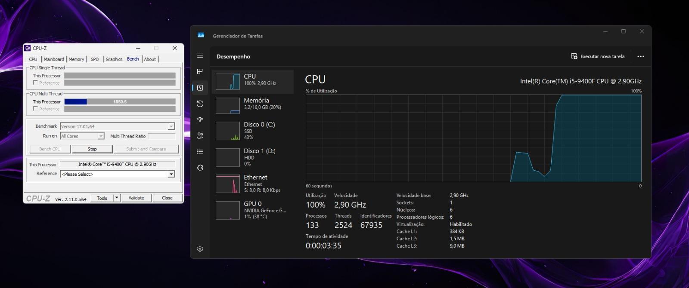Switch to the Mainboard tab

point(54,59)
